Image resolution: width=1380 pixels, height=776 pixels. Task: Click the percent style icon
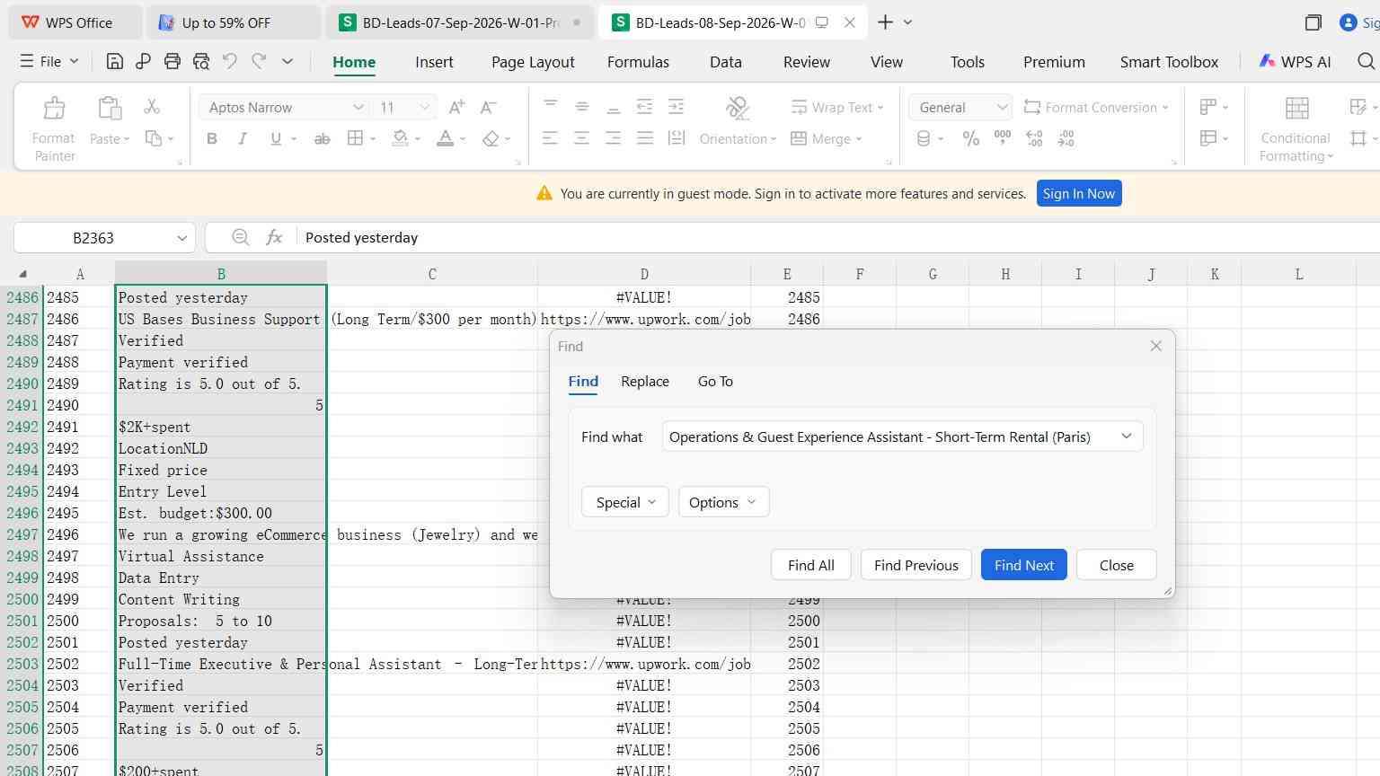[971, 138]
